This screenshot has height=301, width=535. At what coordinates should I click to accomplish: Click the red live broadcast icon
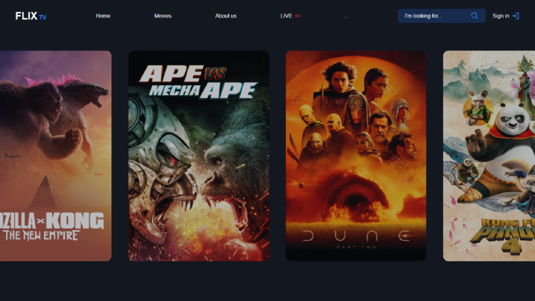pyautogui.click(x=298, y=16)
